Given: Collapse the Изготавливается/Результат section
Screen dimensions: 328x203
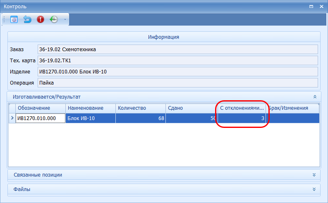Looking at the screenshot, I should (314, 97).
